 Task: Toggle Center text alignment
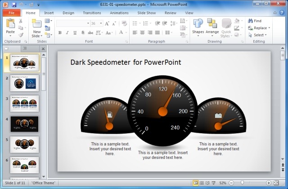pos(142,33)
